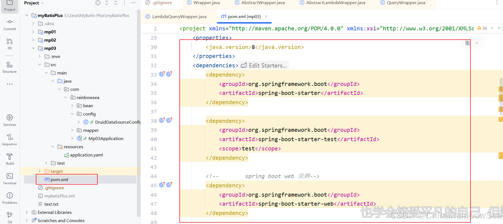Expand the mapper package
Screen dimensions: 503x224
72,130
